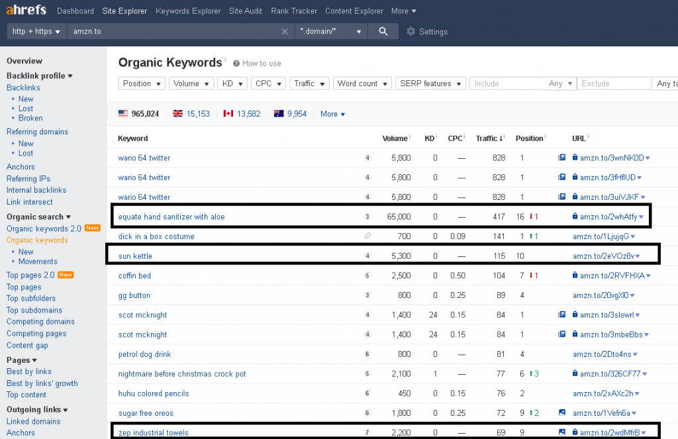The width and height of the screenshot is (678, 439).
Task: Open the More menu in top navigation
Action: pyautogui.click(x=404, y=11)
